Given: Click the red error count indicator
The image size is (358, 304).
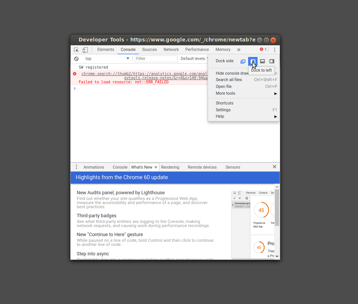Looking at the screenshot, I should click(x=263, y=50).
